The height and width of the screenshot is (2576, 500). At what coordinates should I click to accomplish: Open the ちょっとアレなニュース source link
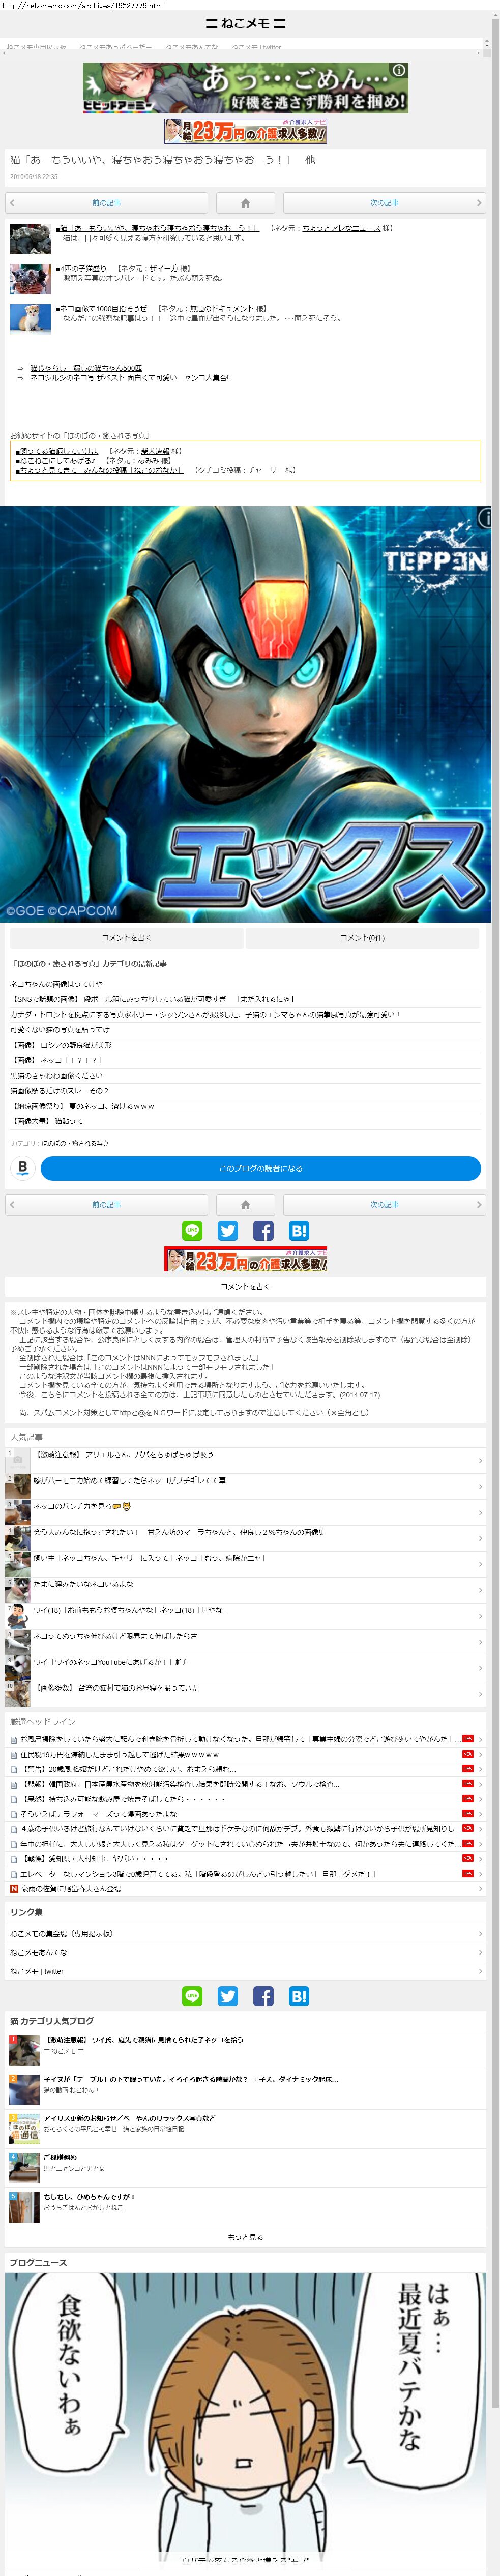341,228
